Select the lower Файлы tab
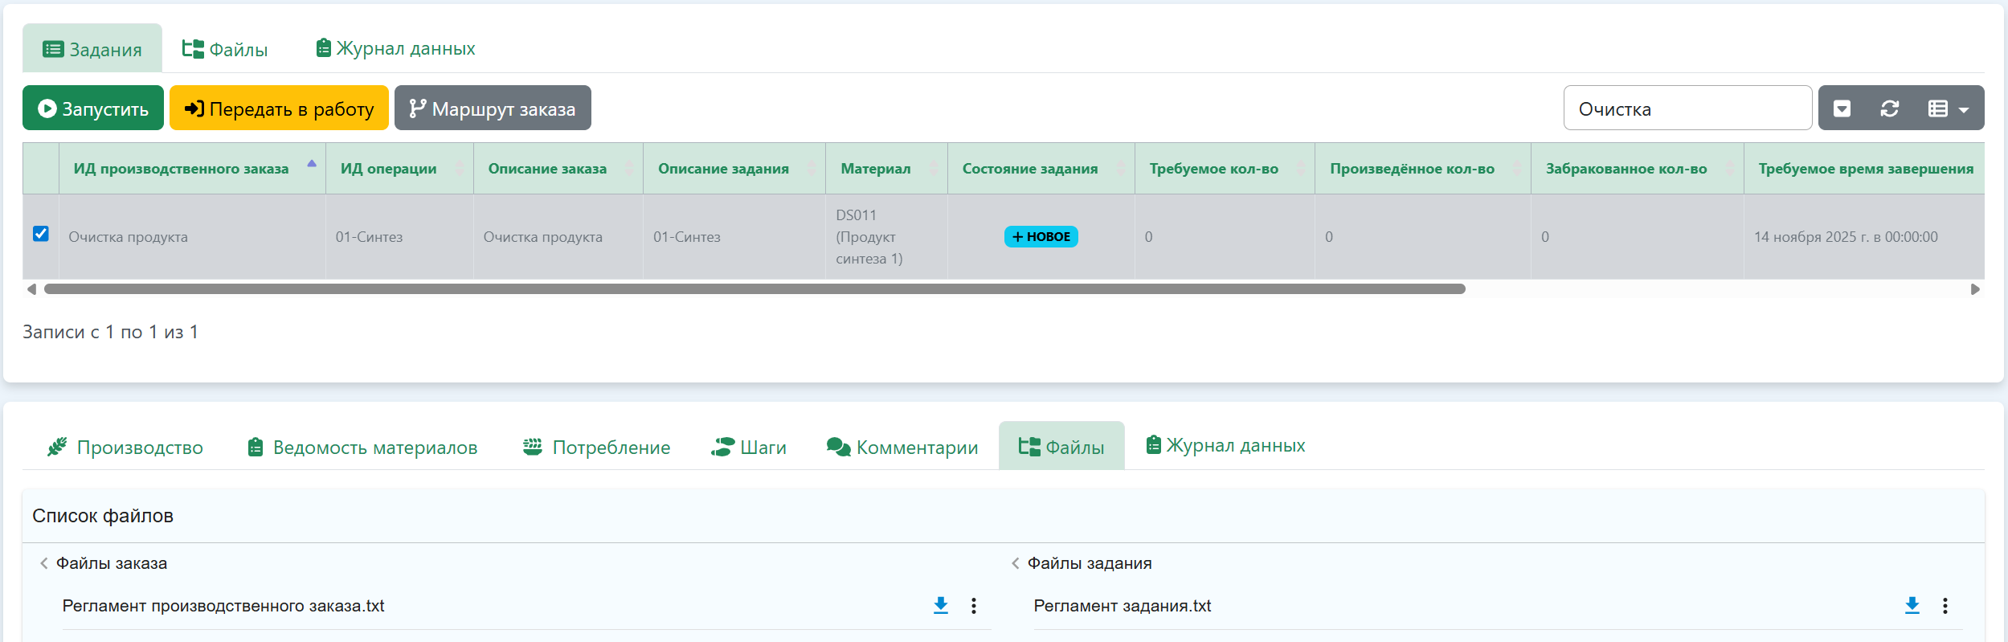This screenshot has width=2008, height=642. pyautogui.click(x=1061, y=447)
